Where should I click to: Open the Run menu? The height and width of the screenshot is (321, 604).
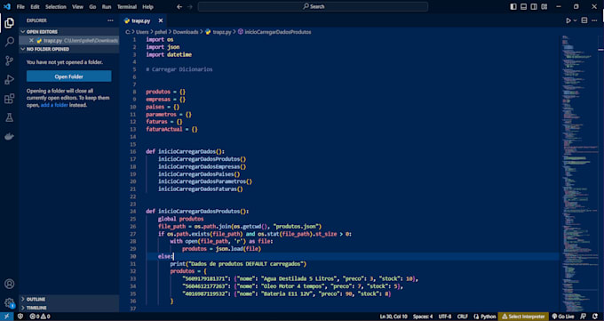(107, 6)
